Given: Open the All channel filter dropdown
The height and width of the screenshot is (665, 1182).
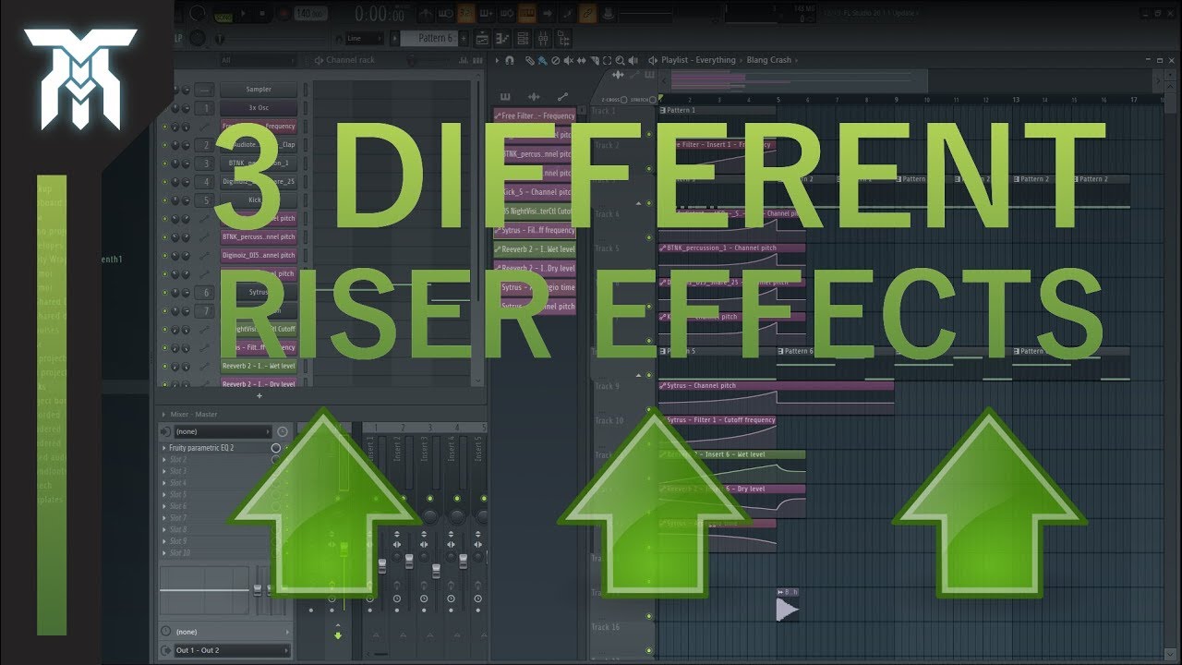Looking at the screenshot, I should click(257, 60).
